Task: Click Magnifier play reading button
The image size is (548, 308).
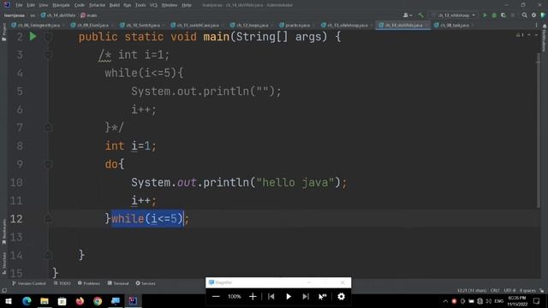Action: [289, 297]
